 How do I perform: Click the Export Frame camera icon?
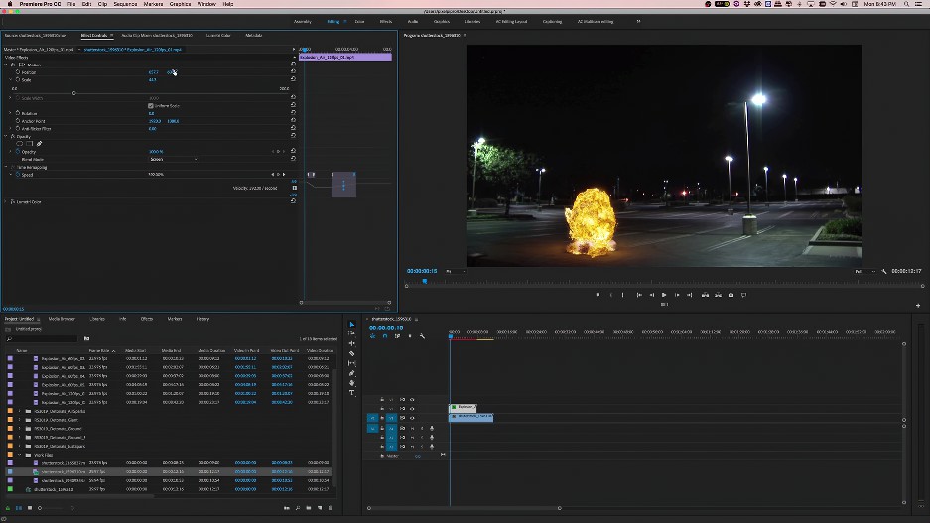[x=731, y=295]
